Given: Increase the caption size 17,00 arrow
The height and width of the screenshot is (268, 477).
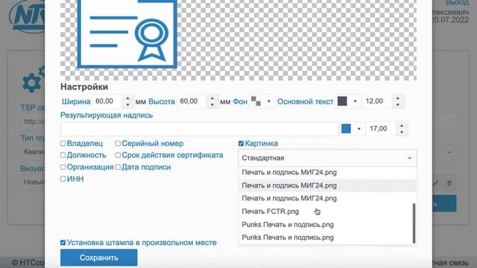Looking at the screenshot, I should pos(402,126).
